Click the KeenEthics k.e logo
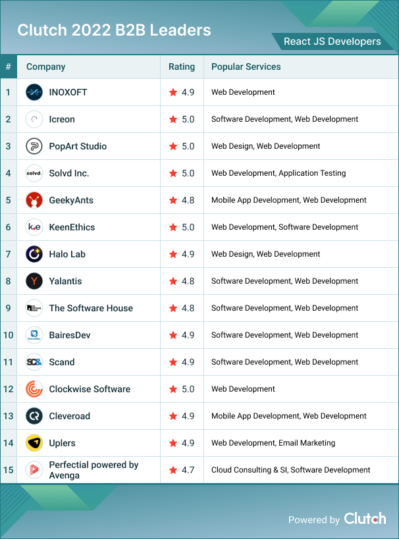The image size is (399, 539). pos(34,227)
